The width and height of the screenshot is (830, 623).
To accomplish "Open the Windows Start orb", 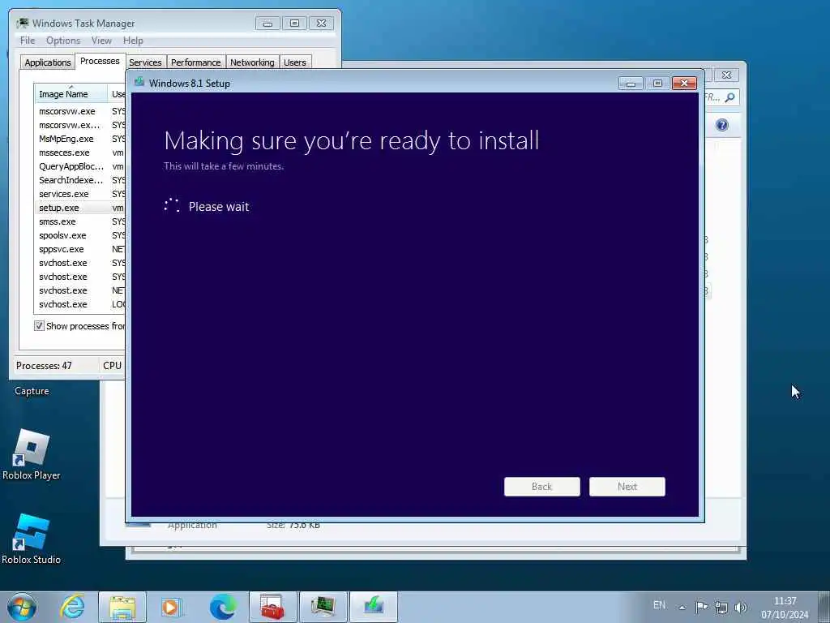I will pos(22,607).
